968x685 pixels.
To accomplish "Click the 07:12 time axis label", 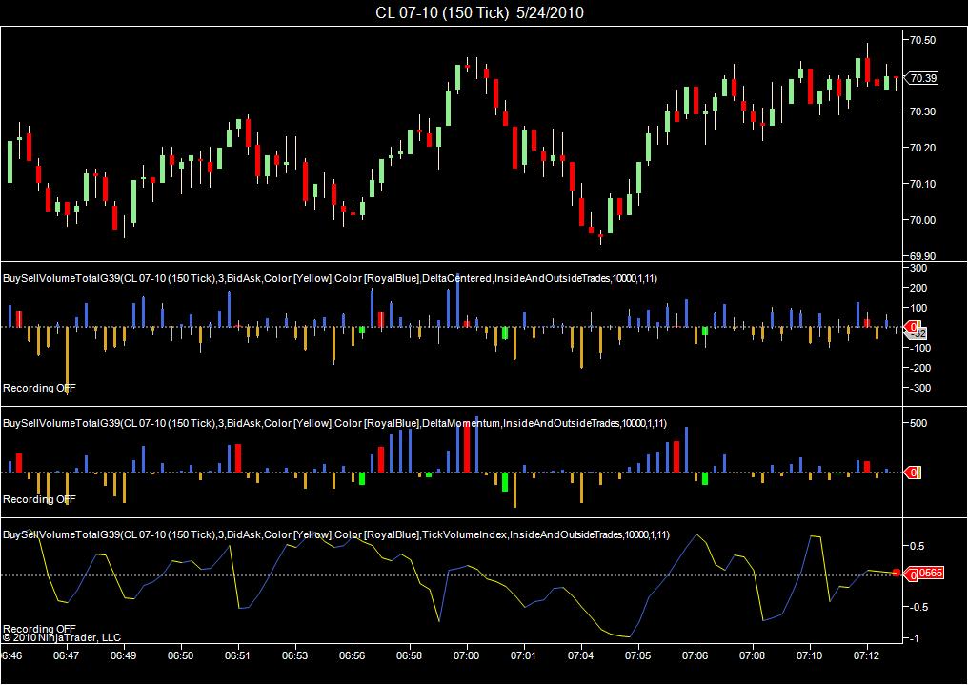I will pyautogui.click(x=867, y=655).
